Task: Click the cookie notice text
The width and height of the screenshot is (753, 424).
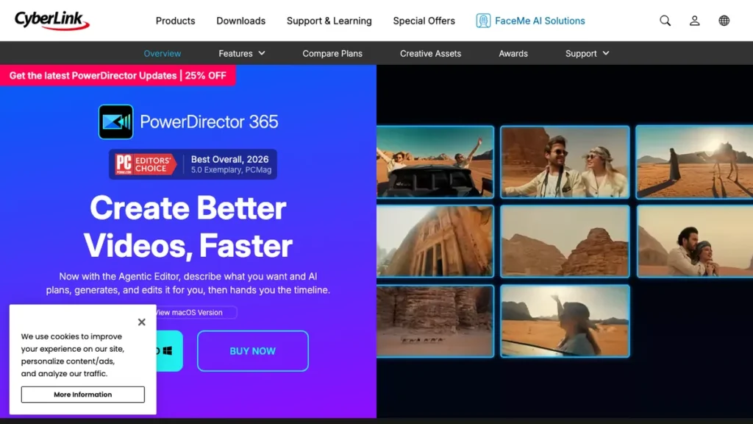Action: (x=72, y=355)
